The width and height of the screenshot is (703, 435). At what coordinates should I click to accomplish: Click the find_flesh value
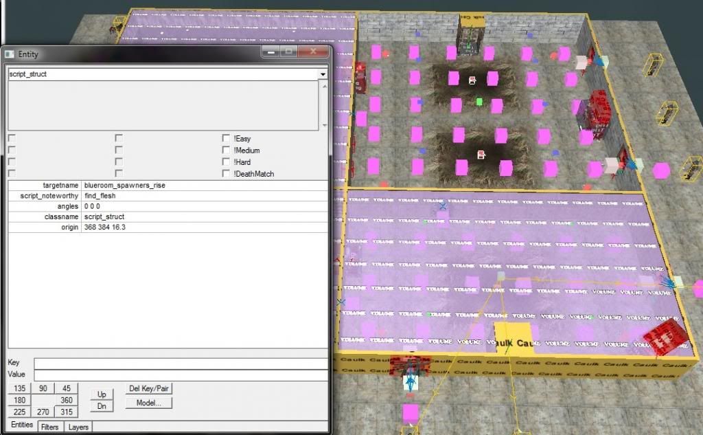[100, 196]
